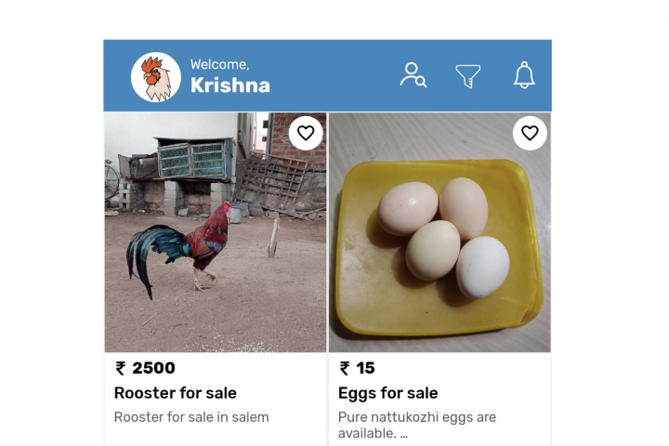Toggle heart on the eggs listing

tap(530, 133)
